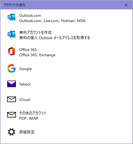The image size is (133, 144).
Task: Click the Outlook.com account icon
Action: click(x=12, y=17)
